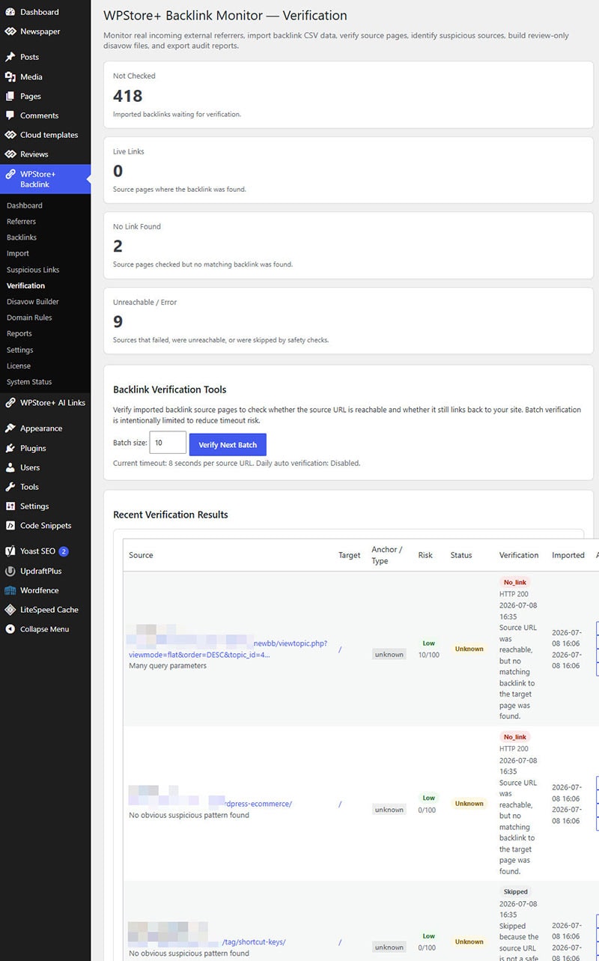Click target slash link in ecommerce row
Image resolution: width=599 pixels, height=961 pixels.
tap(340, 804)
